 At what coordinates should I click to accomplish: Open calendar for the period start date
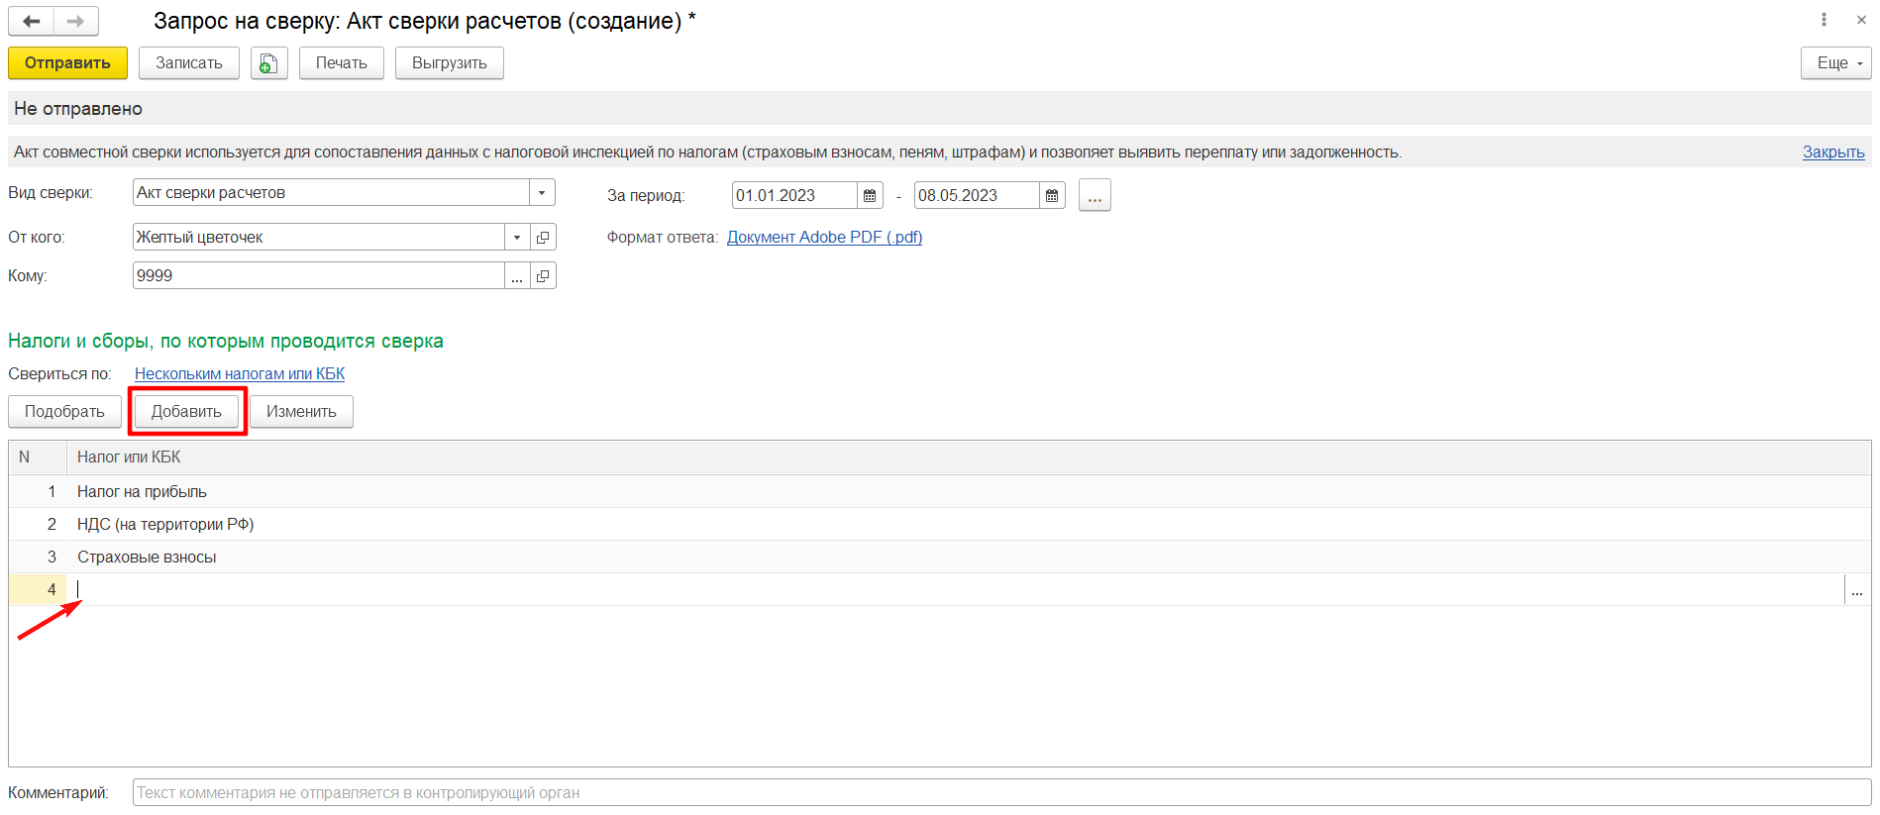870,196
